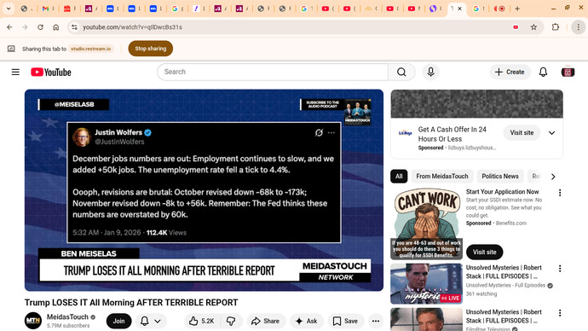Open the browser home page

tap(56, 27)
